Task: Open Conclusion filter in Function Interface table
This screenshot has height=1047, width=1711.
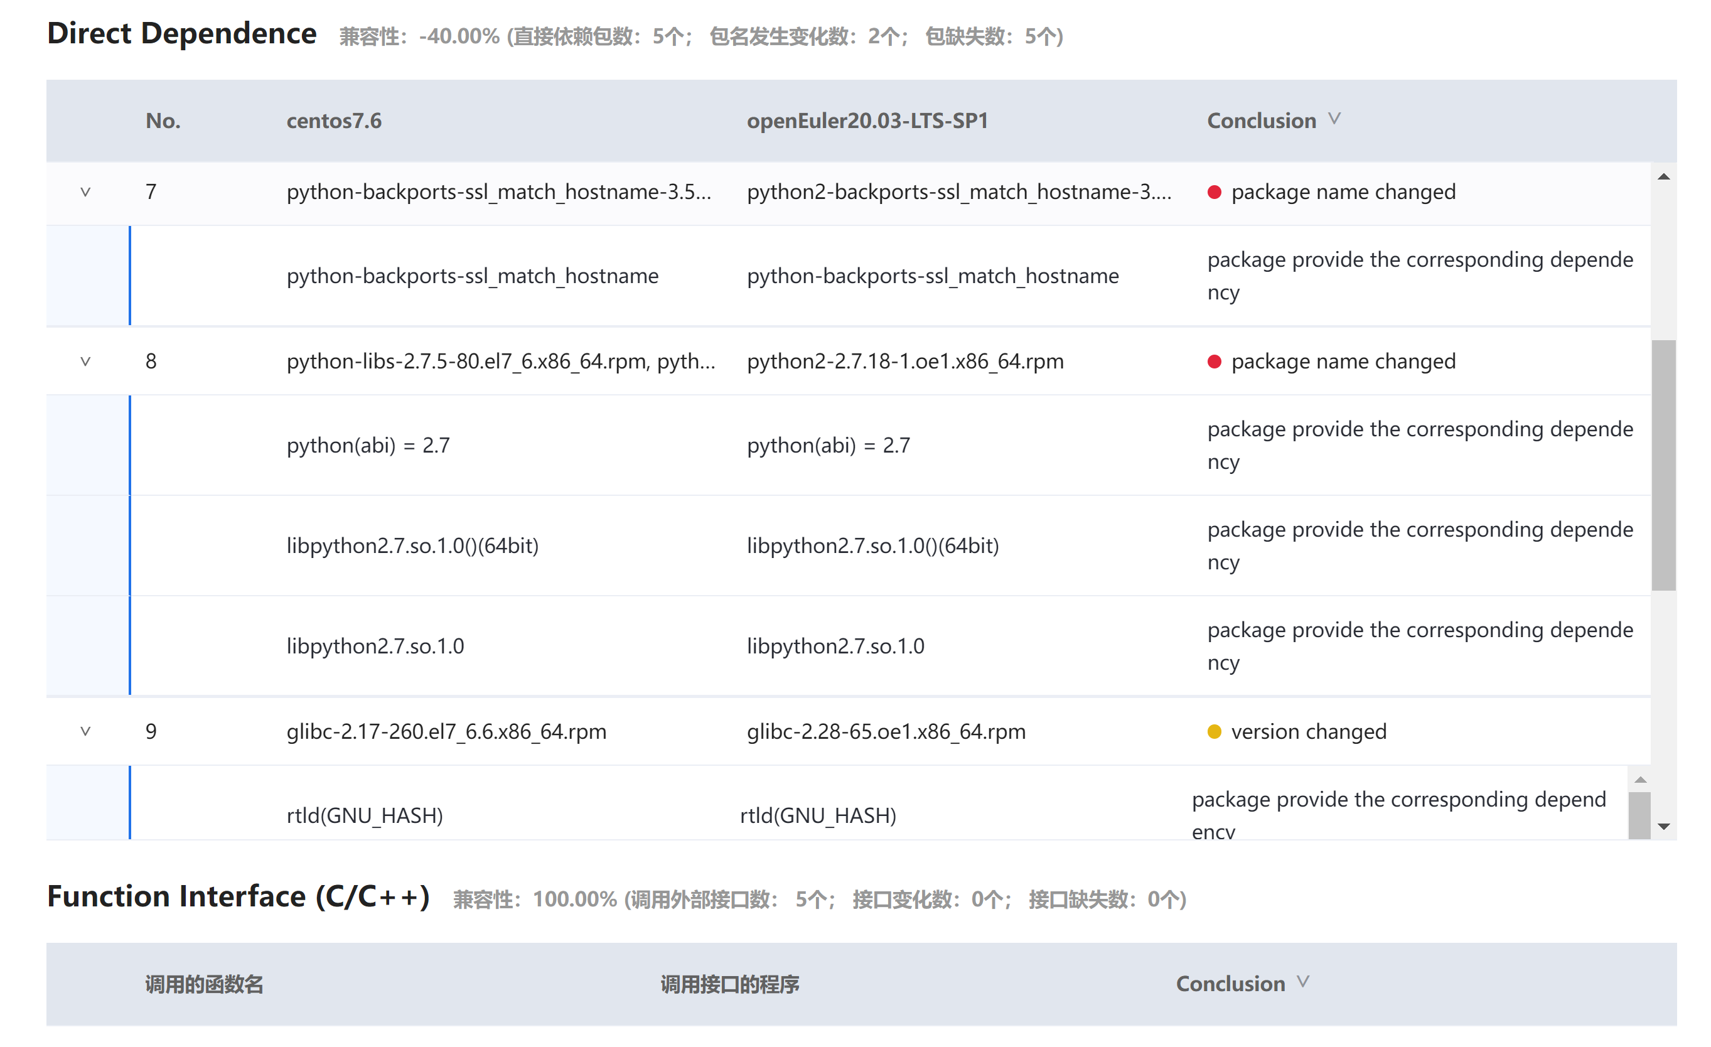Action: [1302, 982]
